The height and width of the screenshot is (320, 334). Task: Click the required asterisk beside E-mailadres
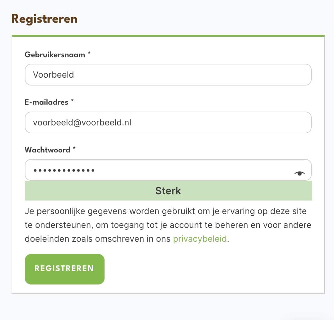coord(72,102)
